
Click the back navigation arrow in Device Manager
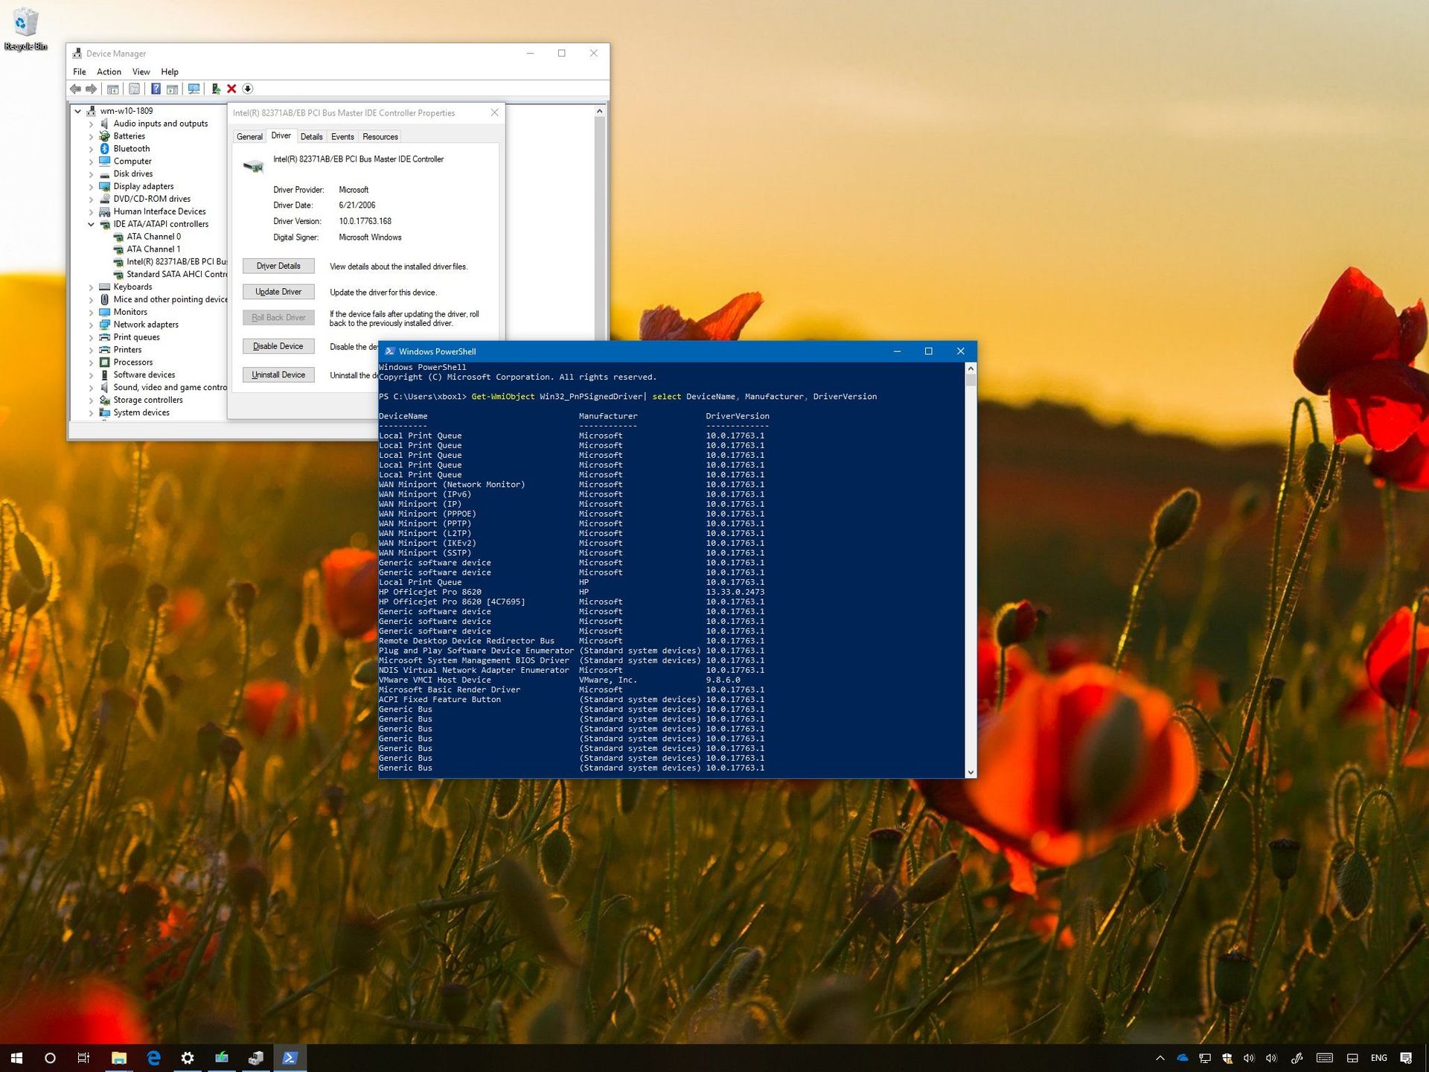(x=75, y=89)
